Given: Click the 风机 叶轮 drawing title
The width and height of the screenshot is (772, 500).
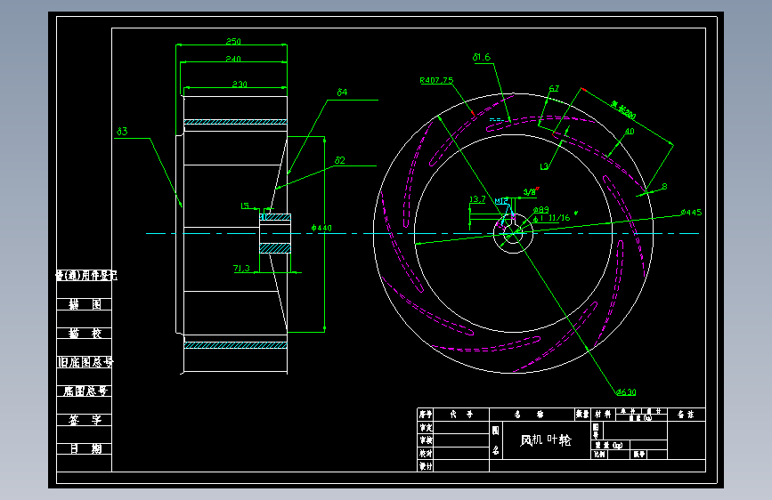Looking at the screenshot, I should (x=546, y=440).
